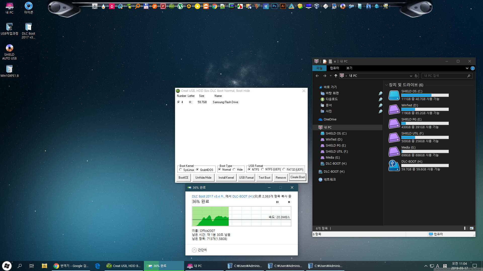This screenshot has width=483, height=271.
Task: Expand the explorer ribbon chevron
Action: coord(467,68)
